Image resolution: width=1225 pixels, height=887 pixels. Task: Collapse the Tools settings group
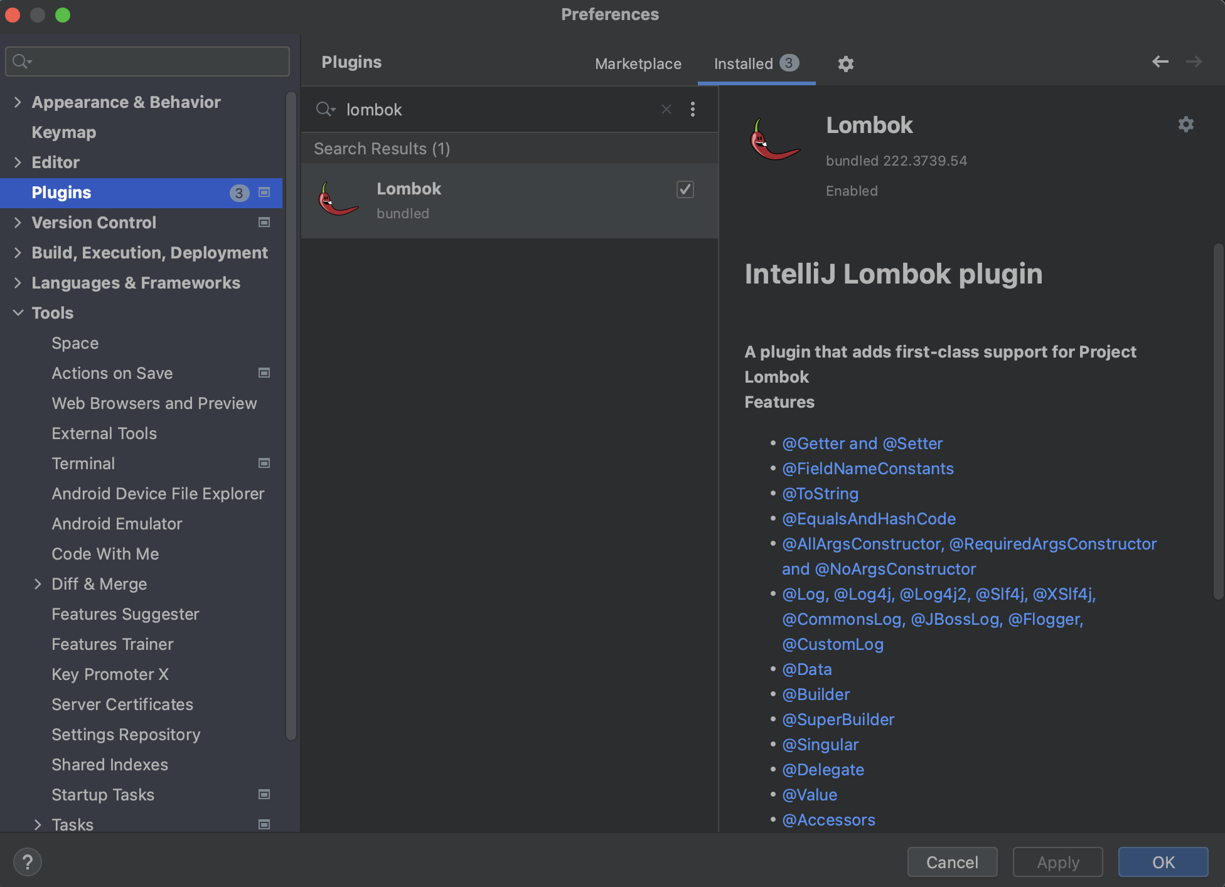18,313
